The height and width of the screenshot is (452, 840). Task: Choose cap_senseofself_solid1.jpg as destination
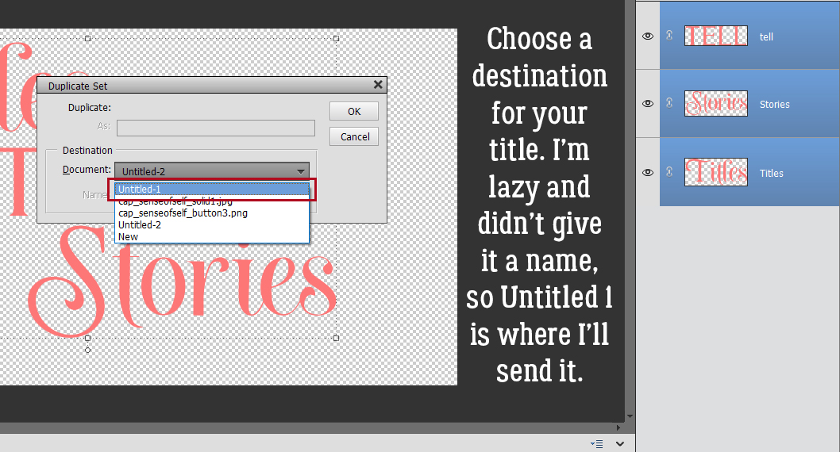coord(212,201)
